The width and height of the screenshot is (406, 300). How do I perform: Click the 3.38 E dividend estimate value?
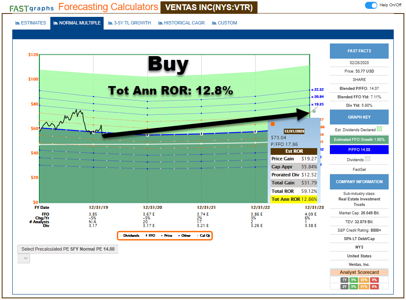pos(310,226)
